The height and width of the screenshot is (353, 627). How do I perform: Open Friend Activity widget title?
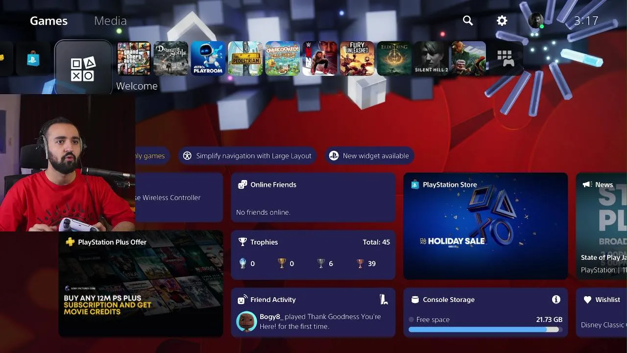[x=273, y=300]
